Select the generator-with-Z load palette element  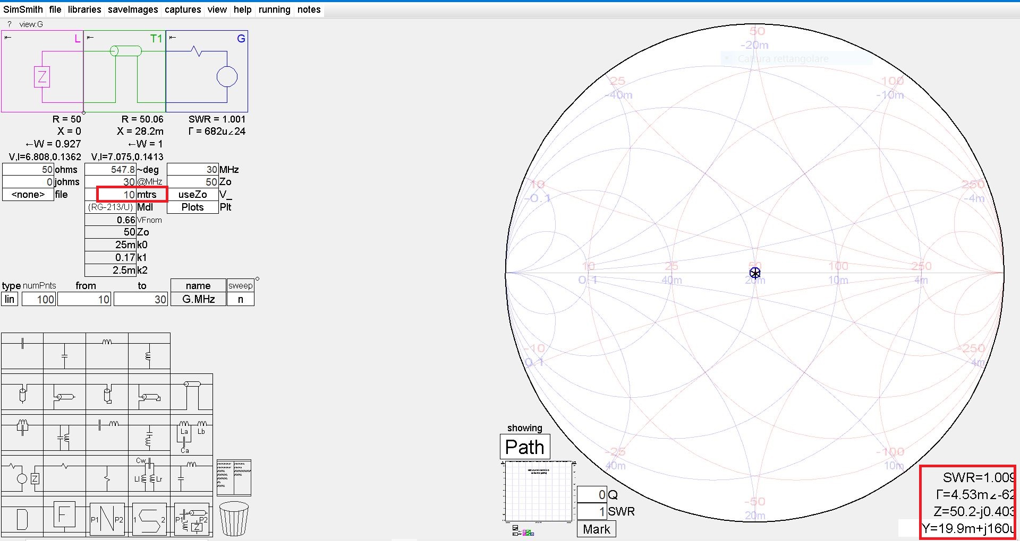[22, 475]
